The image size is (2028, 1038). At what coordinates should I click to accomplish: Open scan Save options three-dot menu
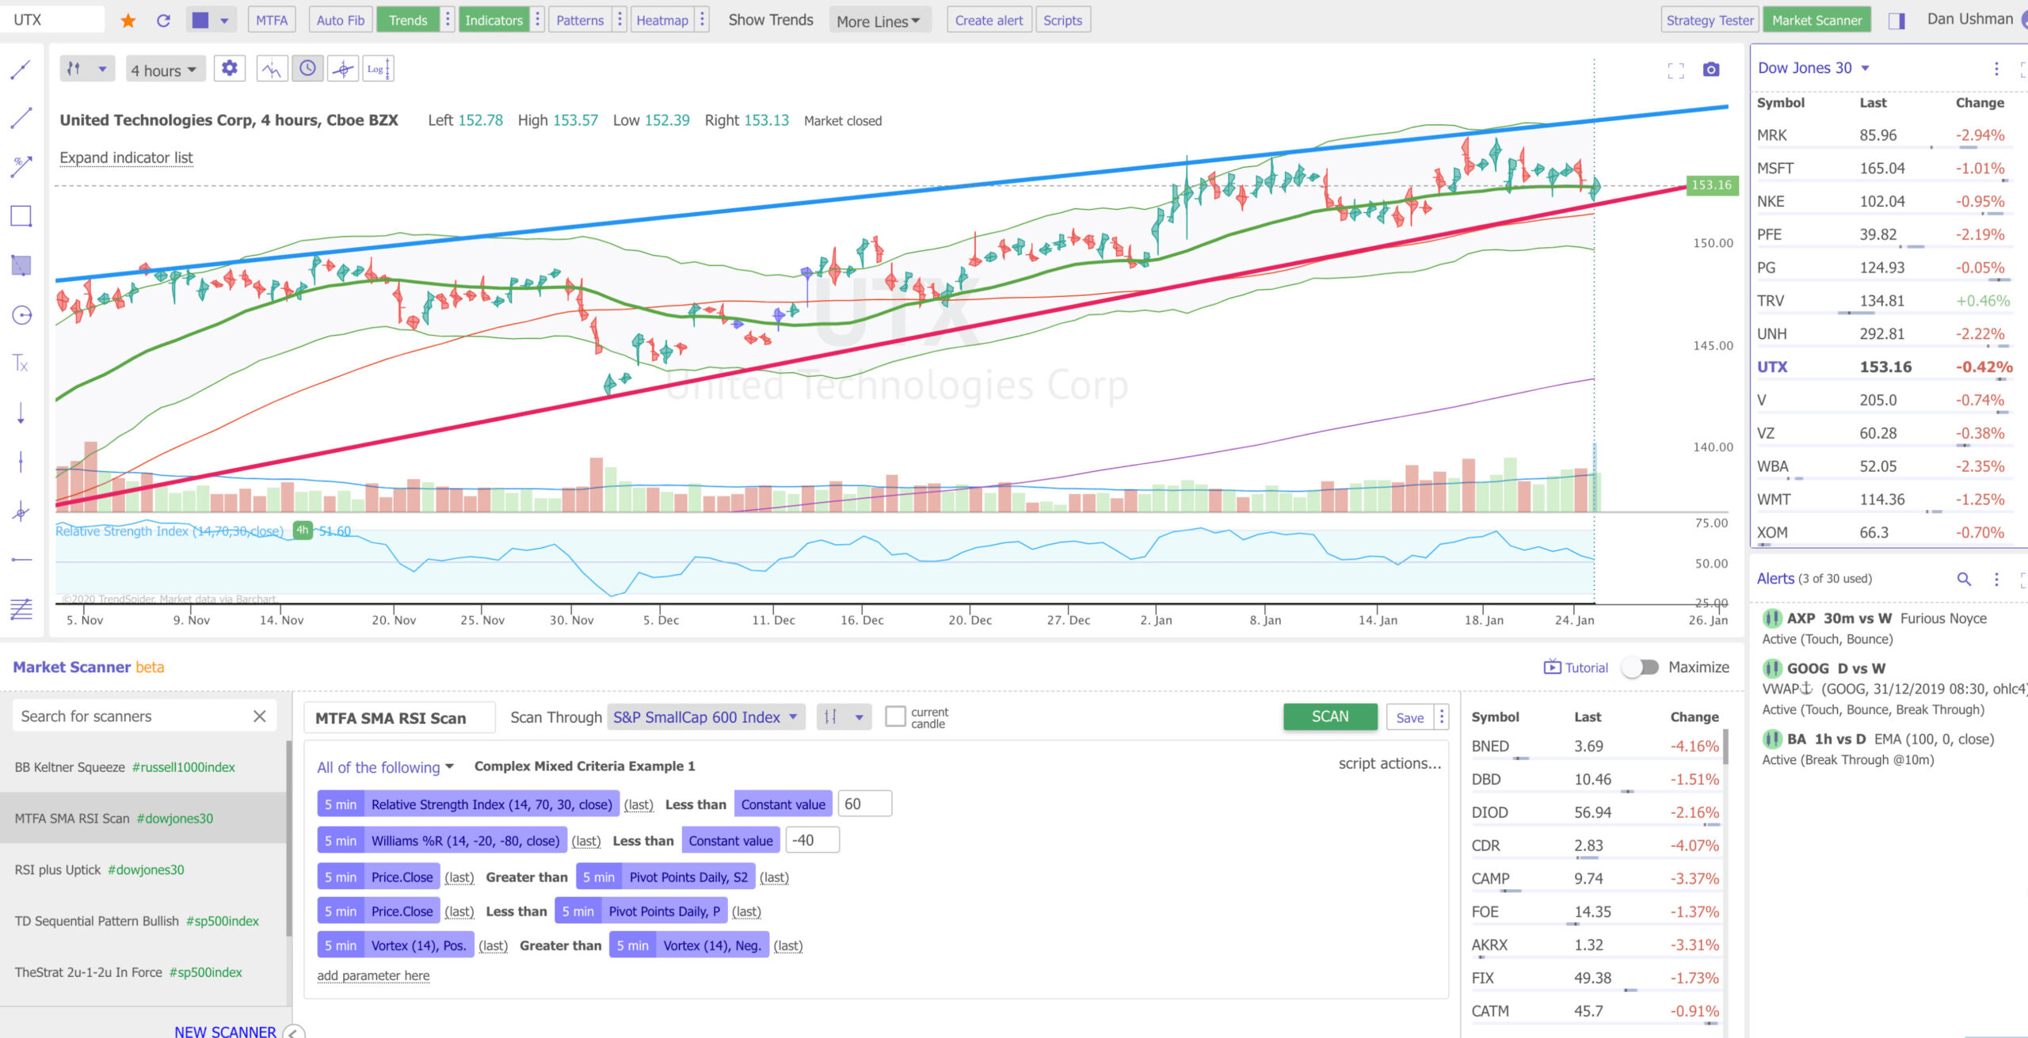1442,717
